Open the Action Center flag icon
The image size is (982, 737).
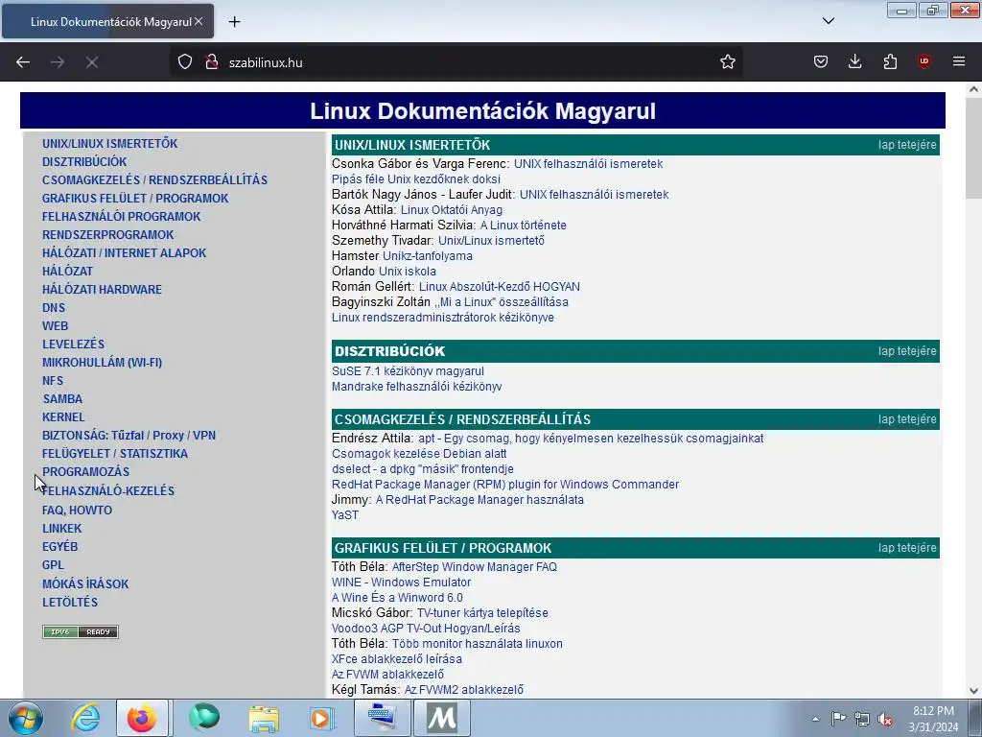click(x=838, y=719)
